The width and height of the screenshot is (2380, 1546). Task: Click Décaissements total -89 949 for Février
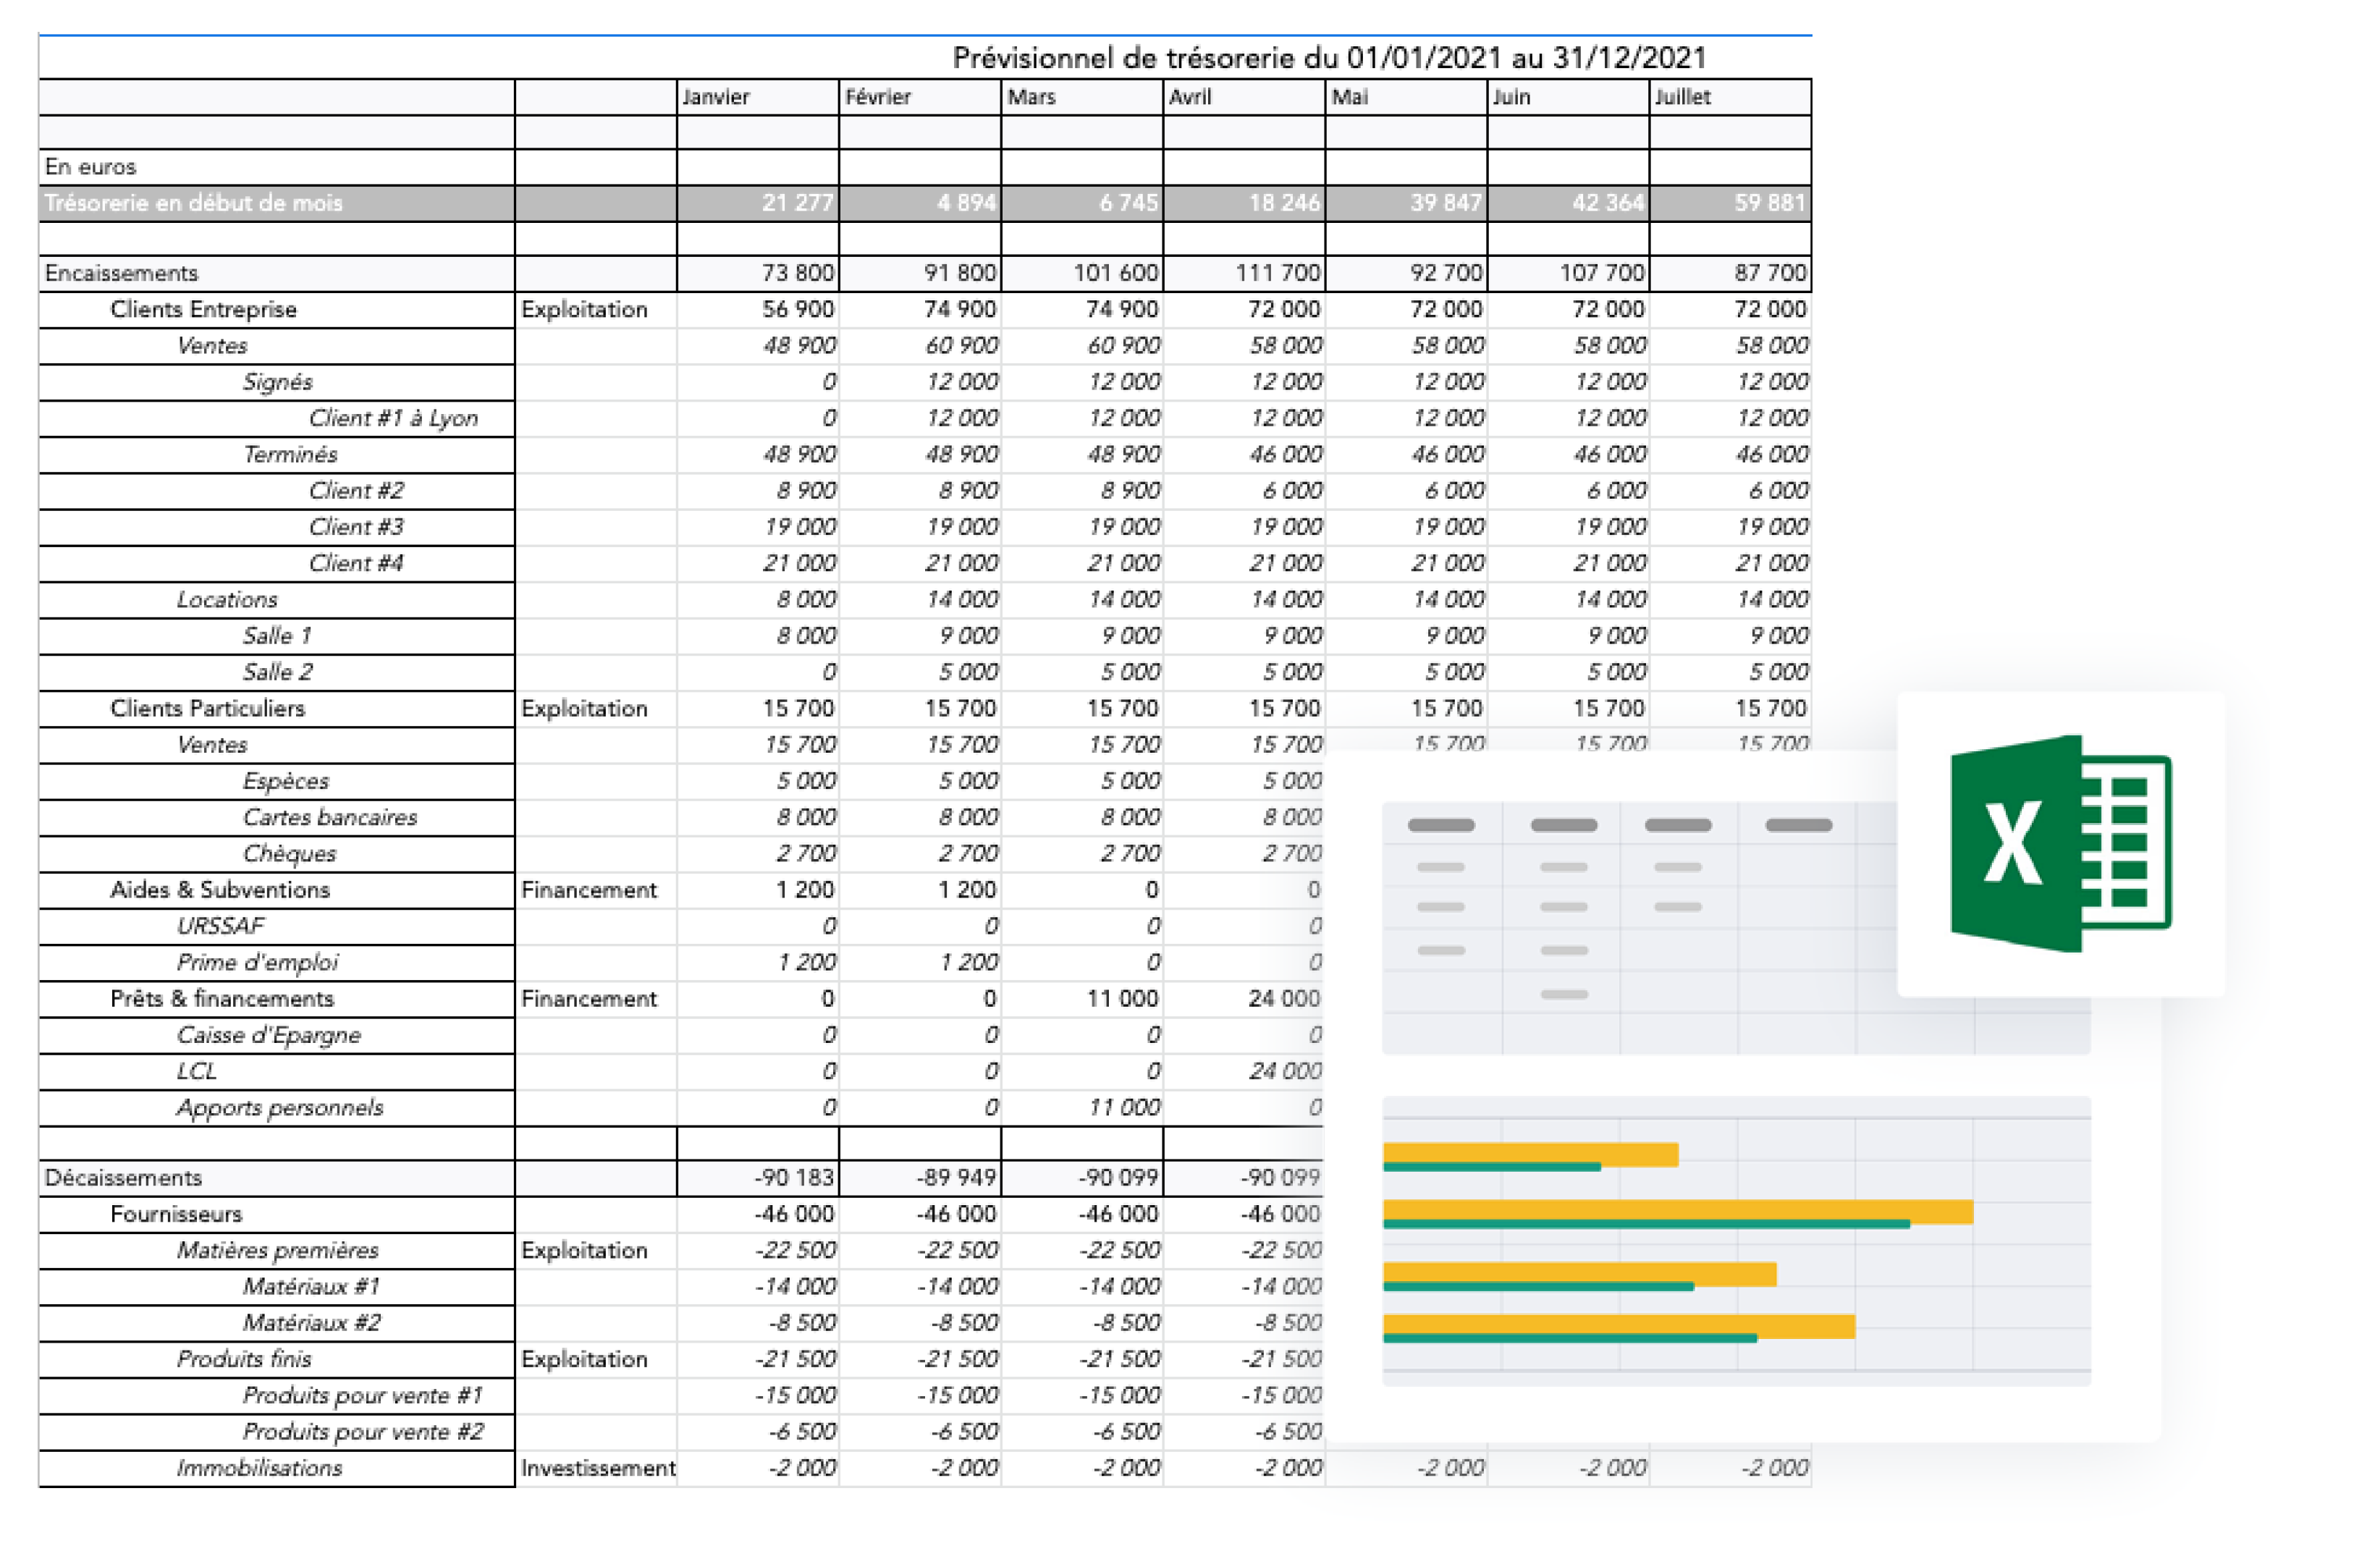point(920,1178)
